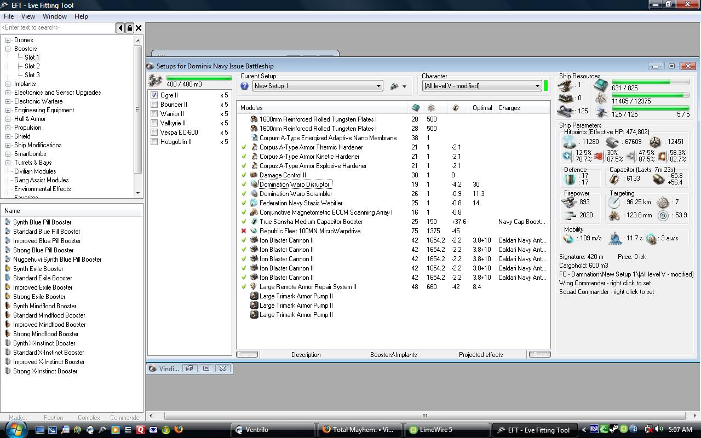Click the EM resistance lightning icon
The image size is (701, 438).
567,156
